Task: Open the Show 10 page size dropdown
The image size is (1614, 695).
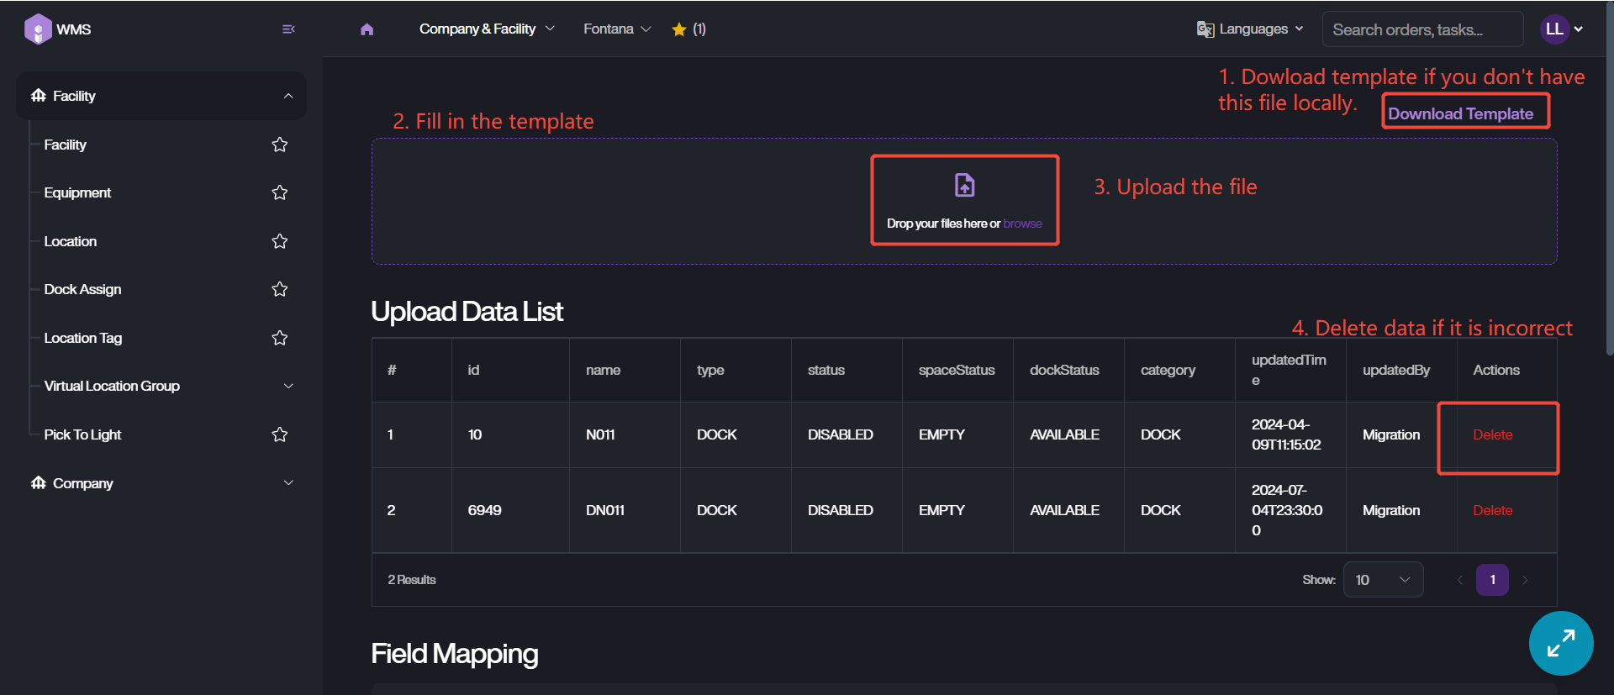Action: coord(1382,580)
